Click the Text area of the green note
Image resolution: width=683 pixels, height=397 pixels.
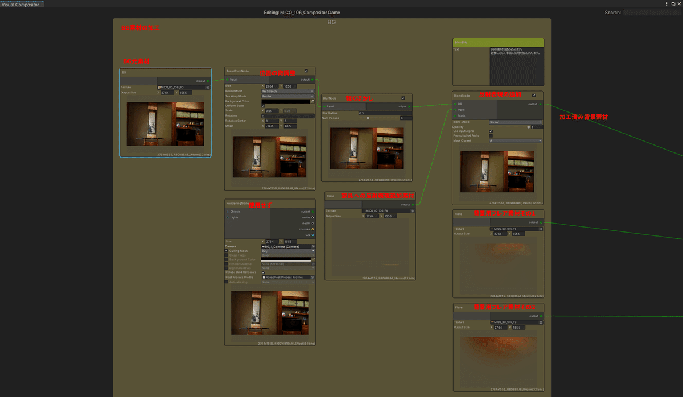(516, 67)
